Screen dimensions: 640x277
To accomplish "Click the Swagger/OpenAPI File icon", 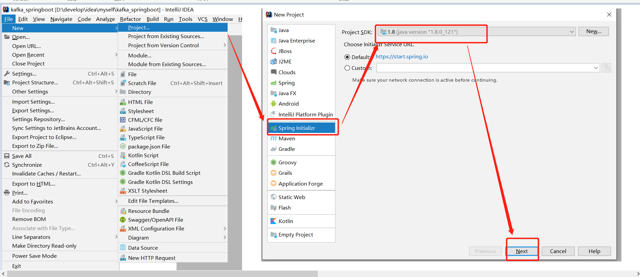I will point(123,220).
